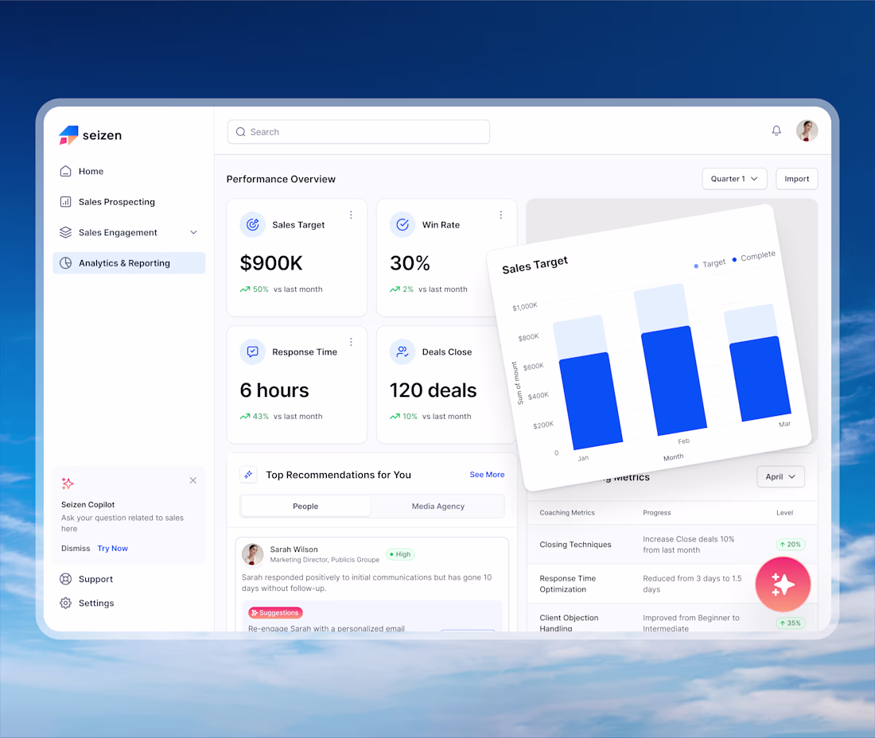
Task: Click the 20% level badge
Action: tap(790, 545)
